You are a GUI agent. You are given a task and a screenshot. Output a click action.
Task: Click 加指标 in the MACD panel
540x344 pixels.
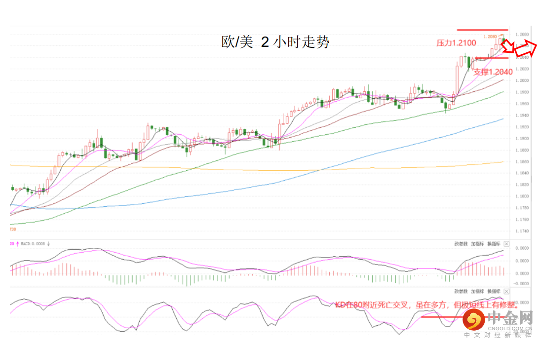[477, 244]
